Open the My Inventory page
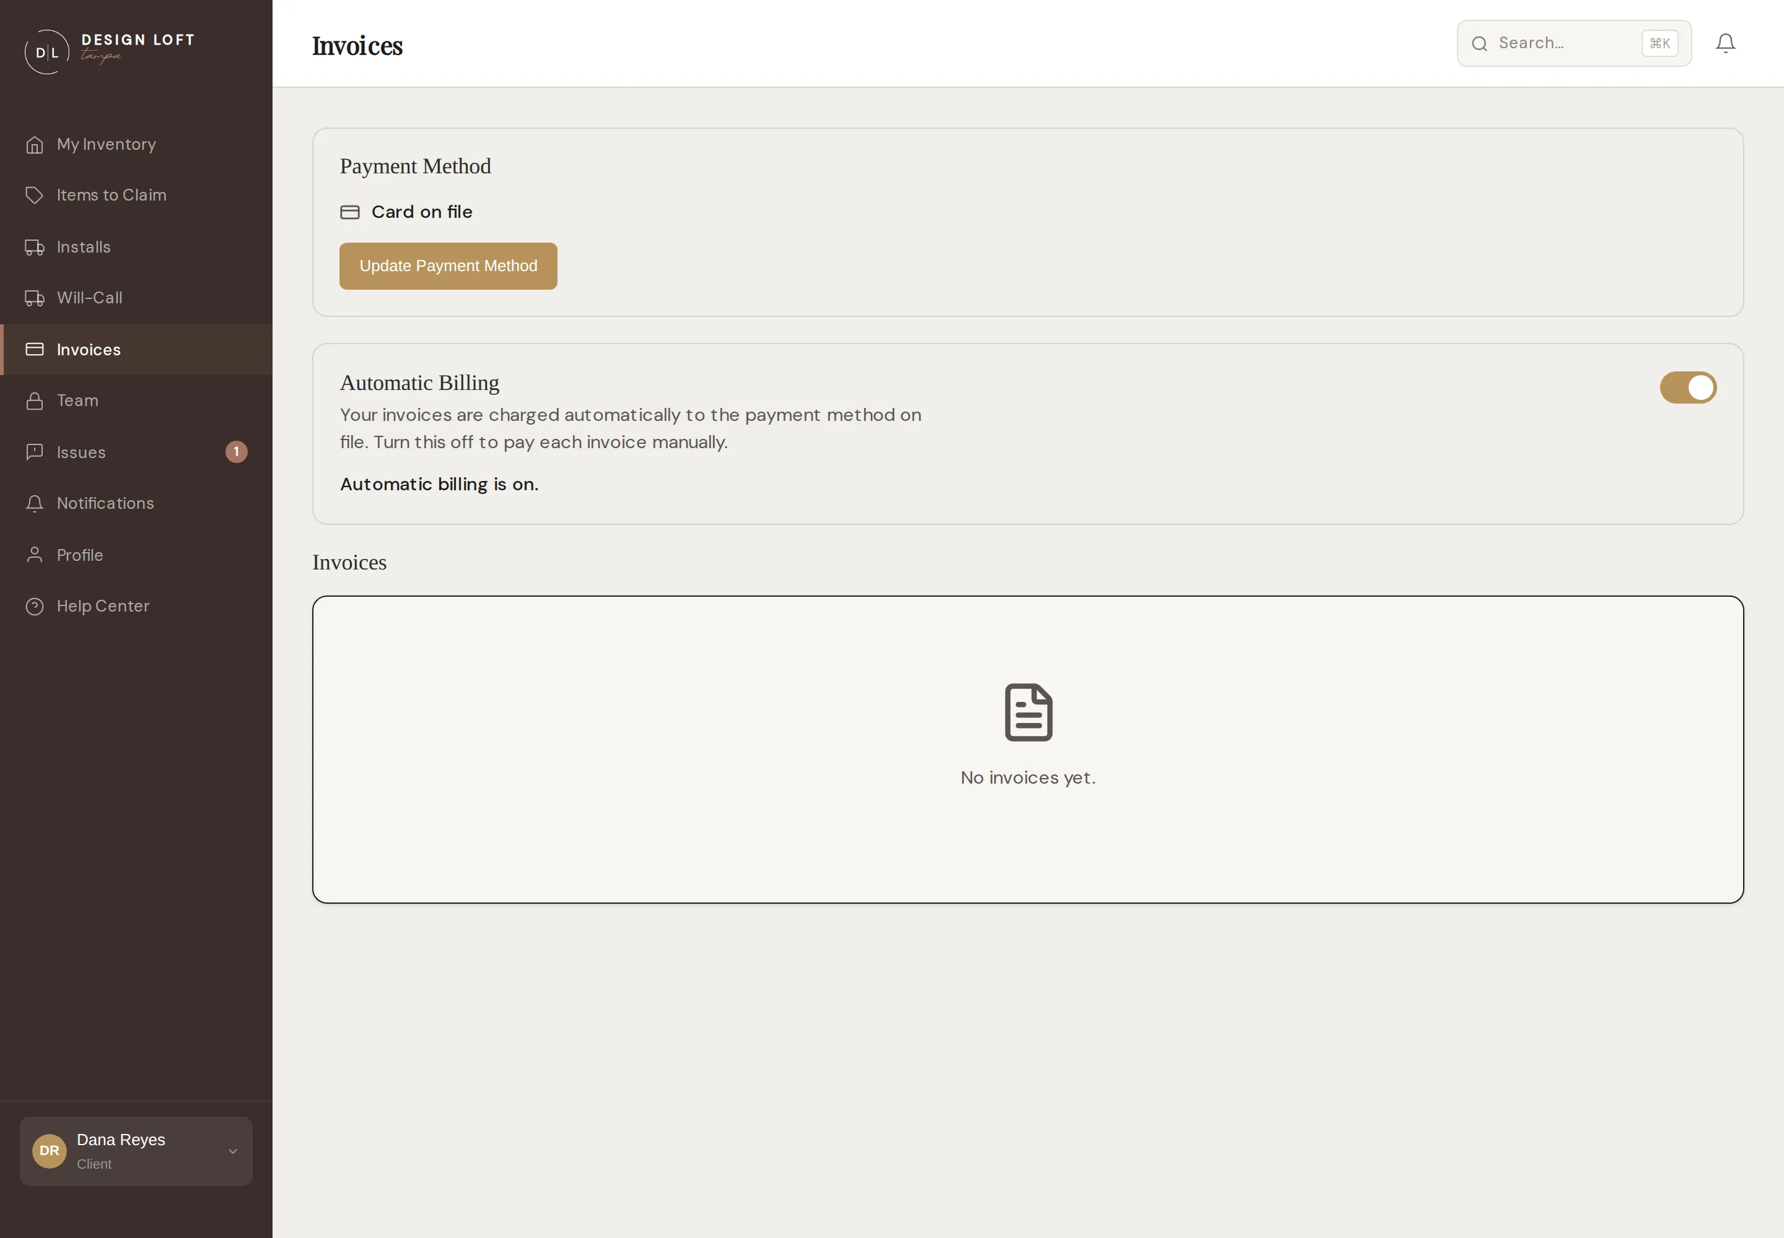The image size is (1784, 1238). [x=137, y=145]
